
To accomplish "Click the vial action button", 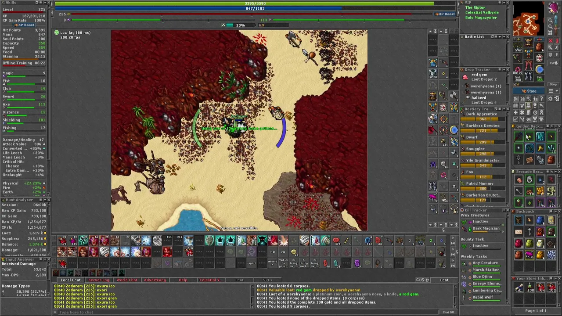I will (273, 252).
